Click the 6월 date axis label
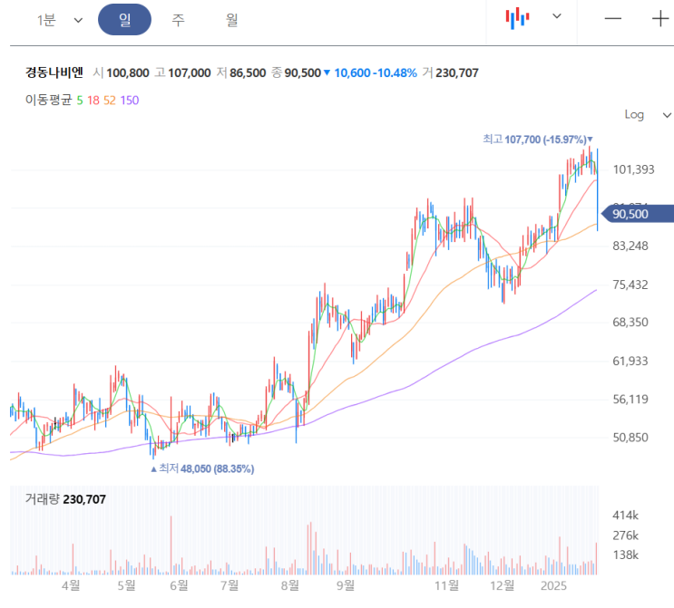674x608 pixels. 179,585
